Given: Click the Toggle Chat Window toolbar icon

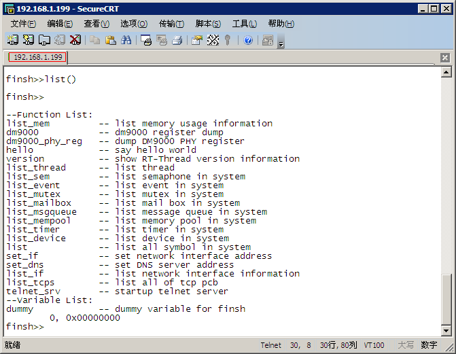Looking at the screenshot, I should 268,40.
